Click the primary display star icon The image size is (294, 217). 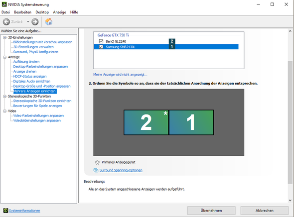[97, 162]
